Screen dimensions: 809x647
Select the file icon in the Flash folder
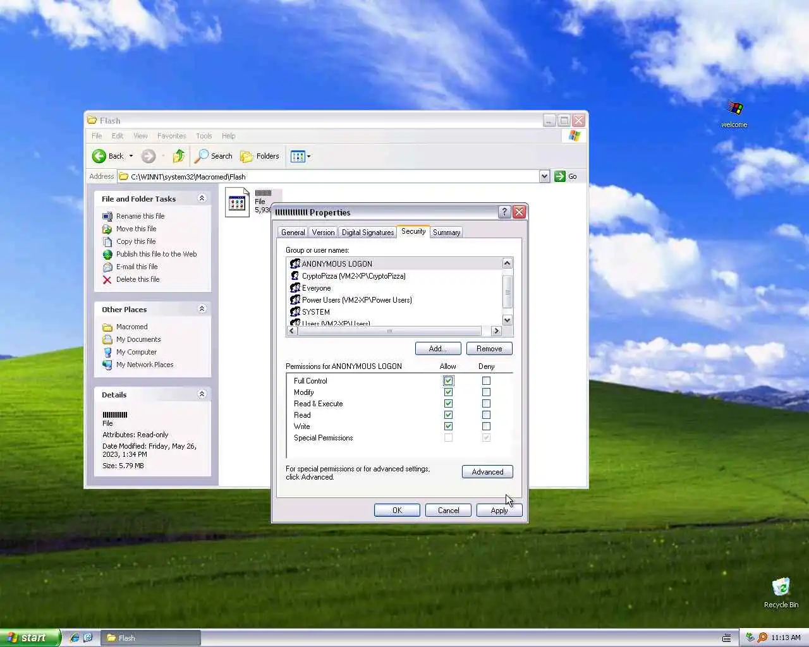pyautogui.click(x=238, y=202)
